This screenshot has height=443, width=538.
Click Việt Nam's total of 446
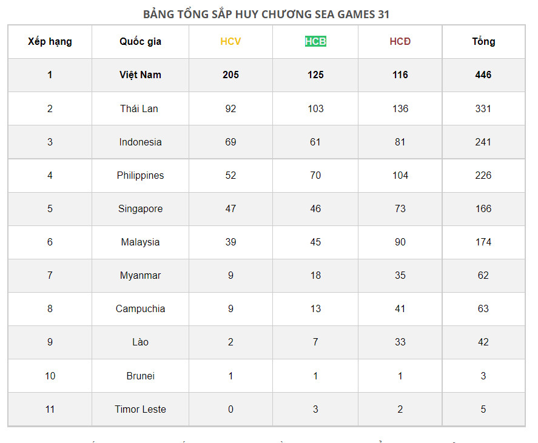click(x=483, y=75)
